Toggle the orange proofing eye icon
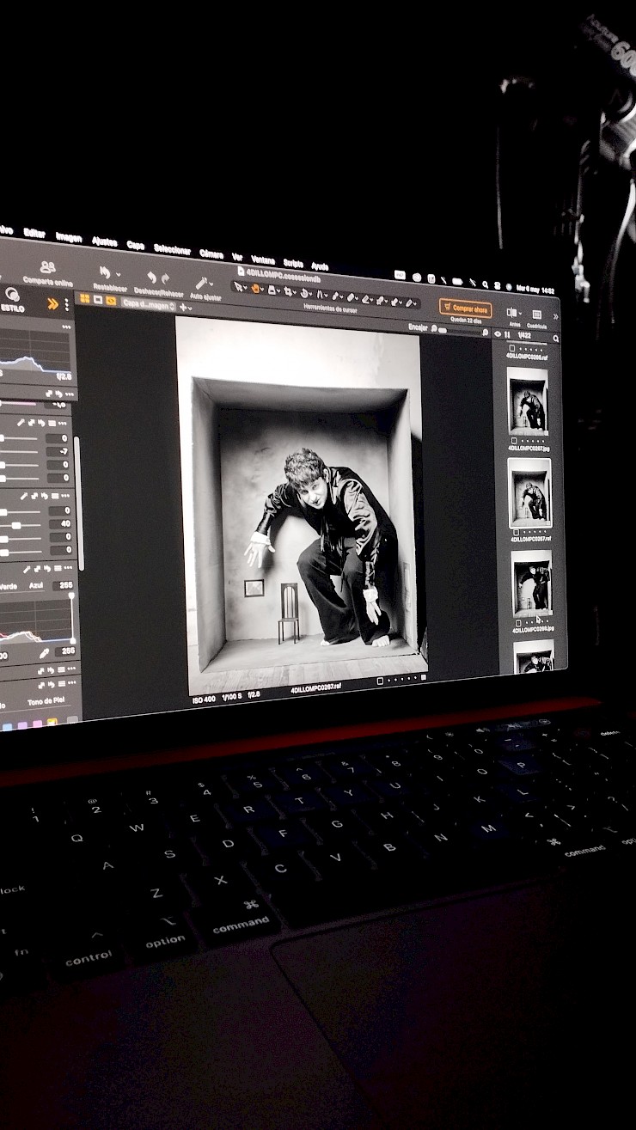Screen dimensions: 636x1130 click(111, 301)
